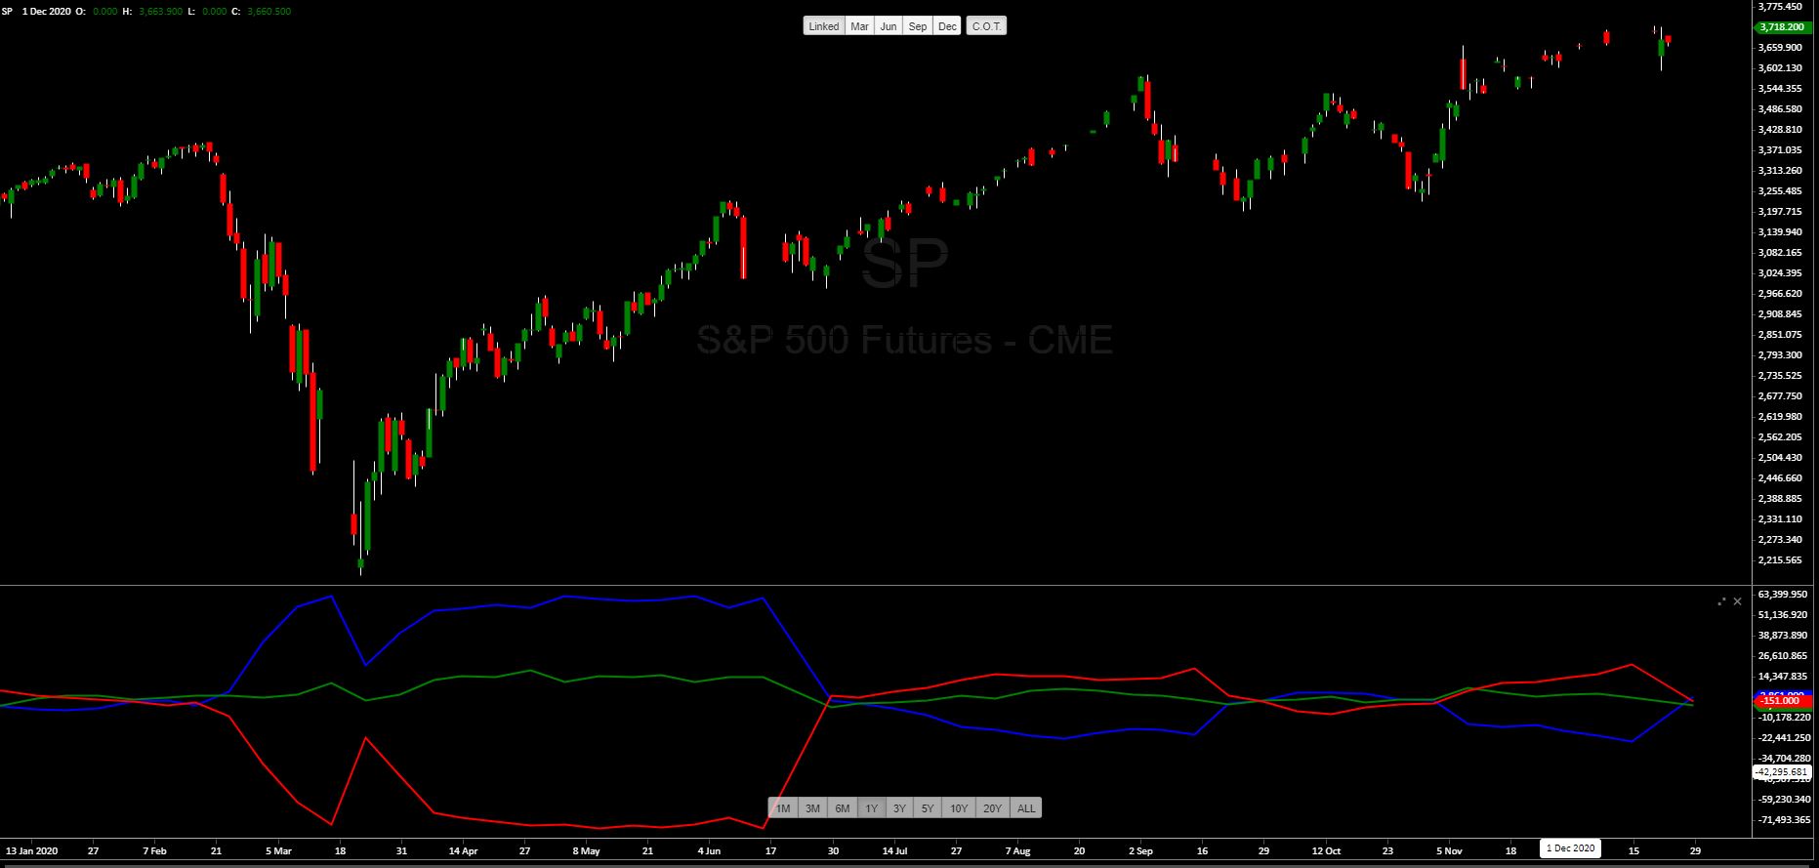Display ALL available chart data

[1026, 808]
